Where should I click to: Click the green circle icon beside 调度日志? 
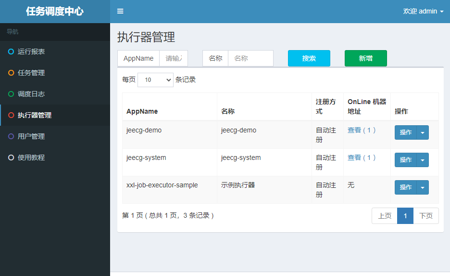11,94
